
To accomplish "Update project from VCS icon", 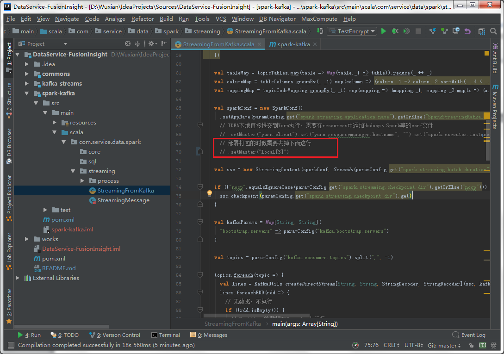I will 433,31.
